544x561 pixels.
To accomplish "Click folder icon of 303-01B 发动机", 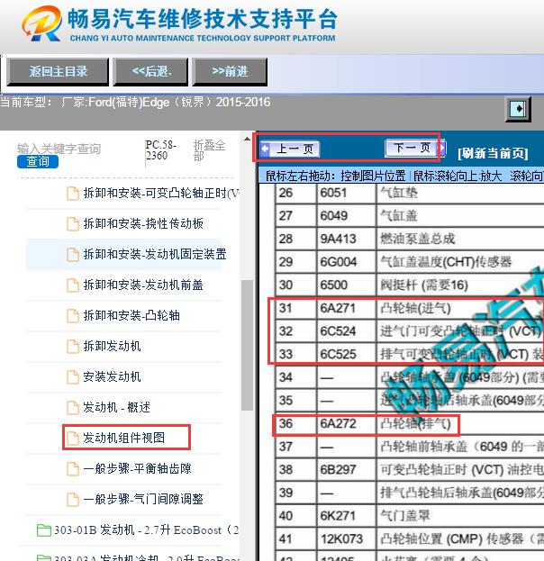I will 43,530.
